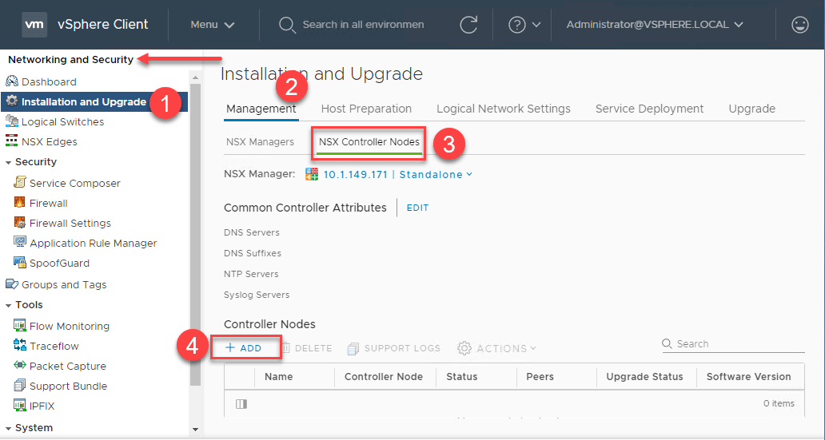The image size is (825, 440).
Task: Open the Upgrade tab
Action: [x=752, y=109]
